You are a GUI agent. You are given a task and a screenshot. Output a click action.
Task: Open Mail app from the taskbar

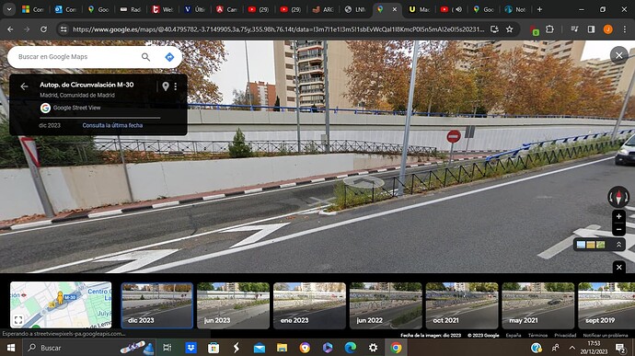coord(260,348)
